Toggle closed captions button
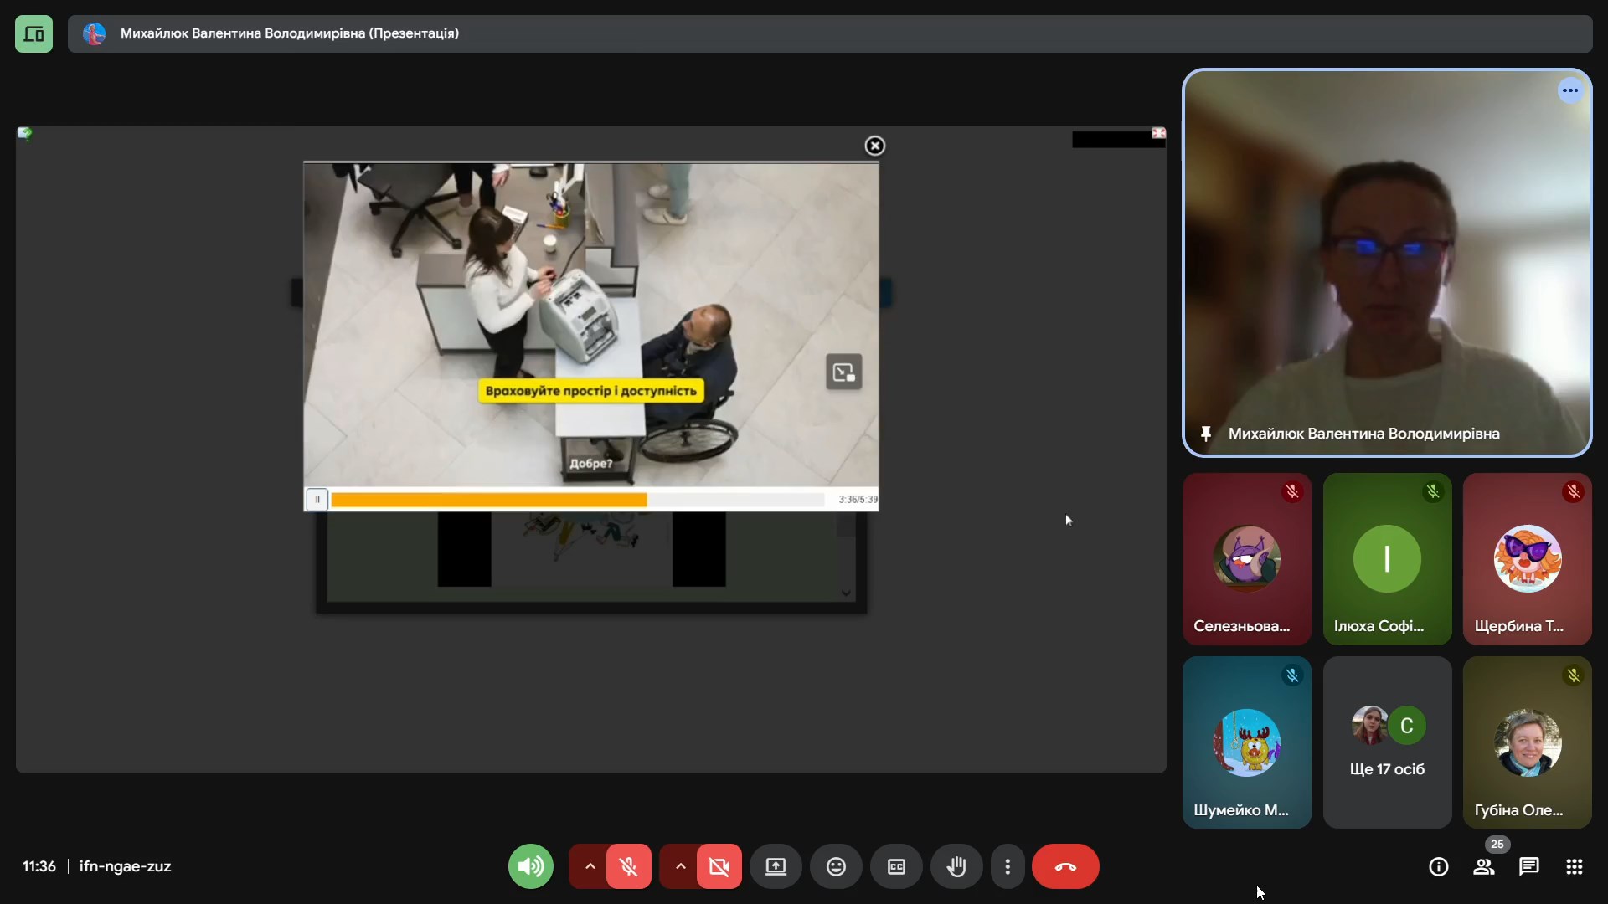This screenshot has height=904, width=1608. coord(896,867)
